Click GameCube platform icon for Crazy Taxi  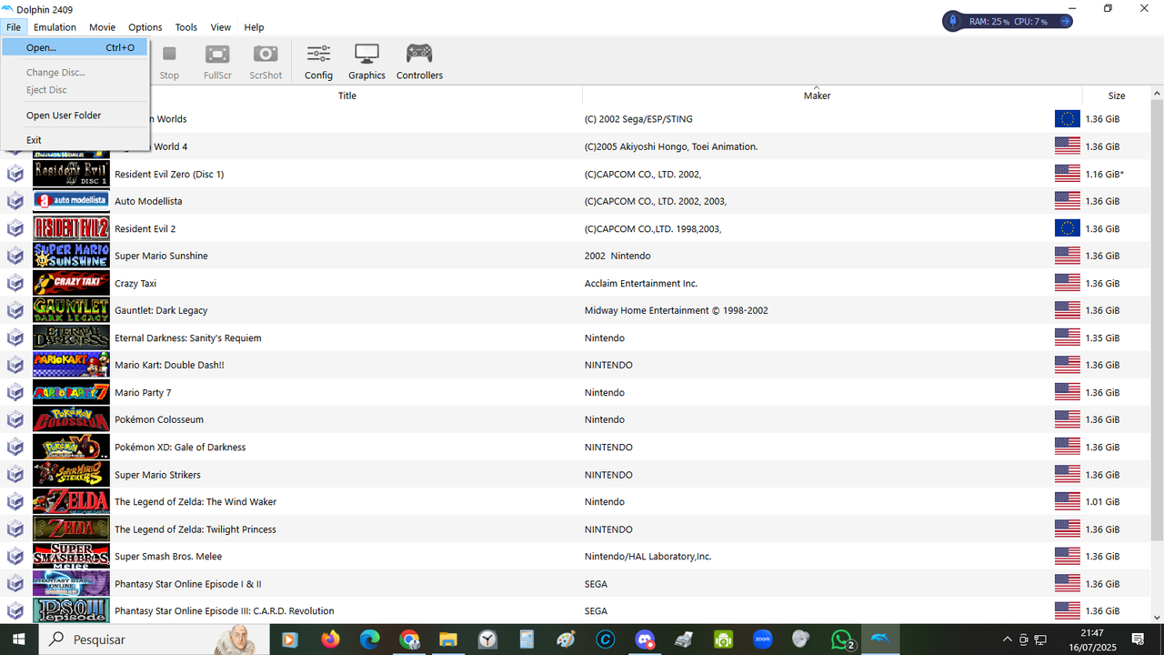(15, 283)
